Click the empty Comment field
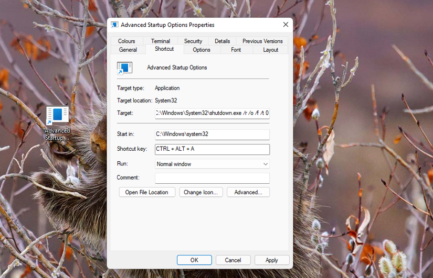Viewport: 433px width, 278px height. 212,178
